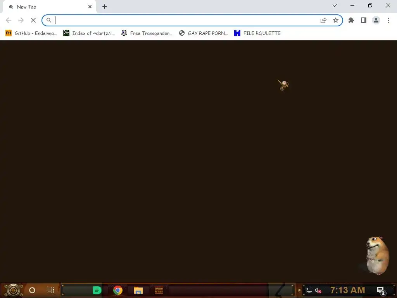The width and height of the screenshot is (397, 298).
Task: Open Chrome's three-dot settings menu
Action: click(388, 20)
